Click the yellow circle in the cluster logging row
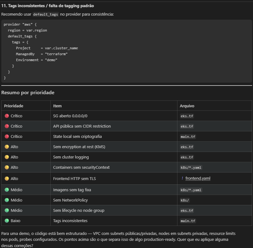Viewport: 253px width, 248px height. (x=7, y=157)
